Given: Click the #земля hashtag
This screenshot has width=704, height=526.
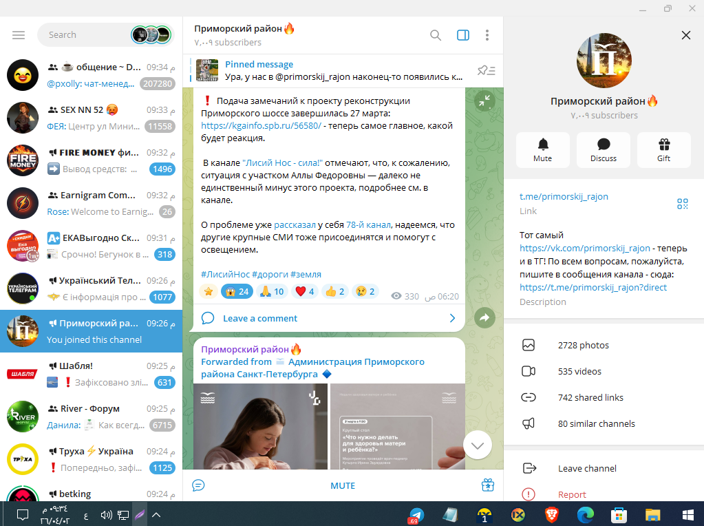Looking at the screenshot, I should pyautogui.click(x=306, y=274).
